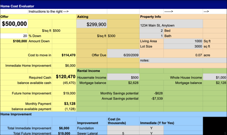Select the Improvement column header

[x=88, y=123]
